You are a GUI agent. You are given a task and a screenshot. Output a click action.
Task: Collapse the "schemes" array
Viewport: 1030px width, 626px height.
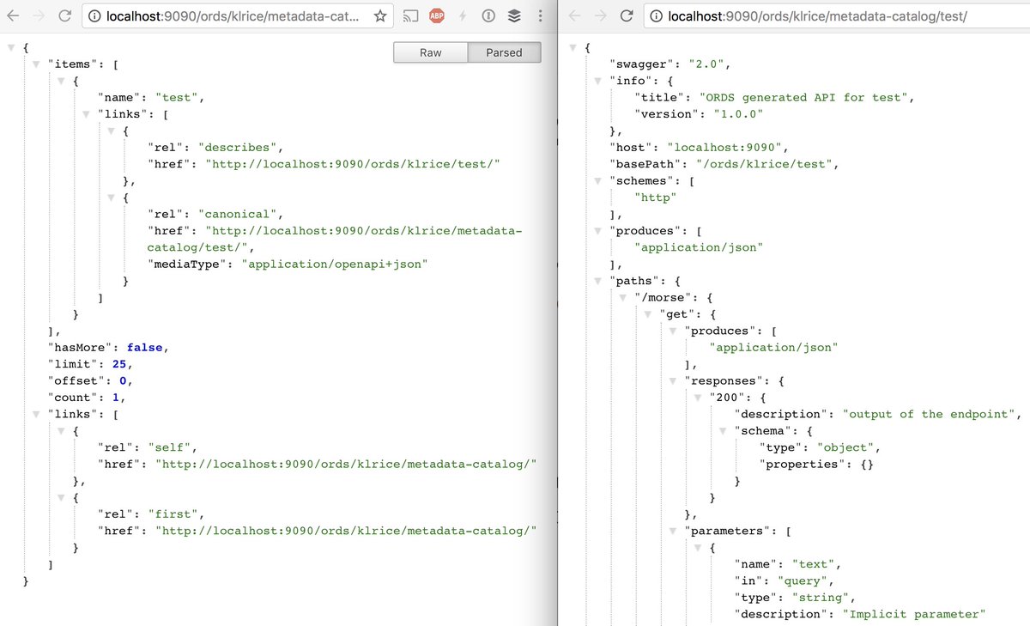click(597, 181)
